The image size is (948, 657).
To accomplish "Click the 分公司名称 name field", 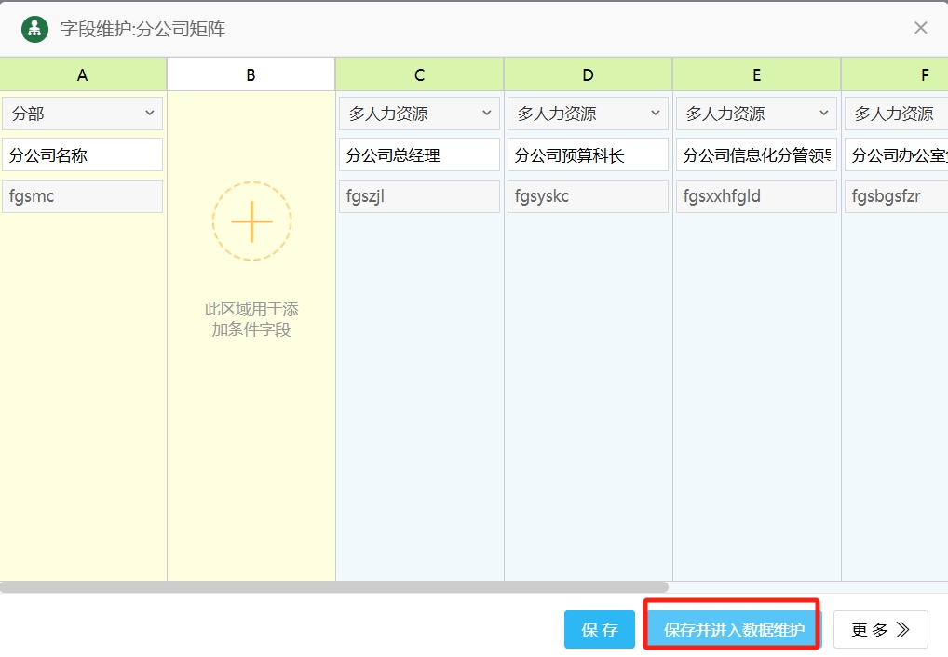I will click(83, 155).
